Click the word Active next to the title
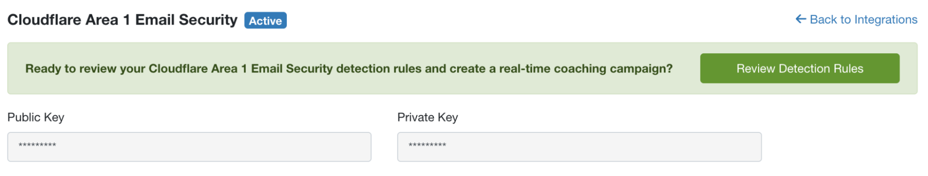928x176 pixels. click(266, 21)
